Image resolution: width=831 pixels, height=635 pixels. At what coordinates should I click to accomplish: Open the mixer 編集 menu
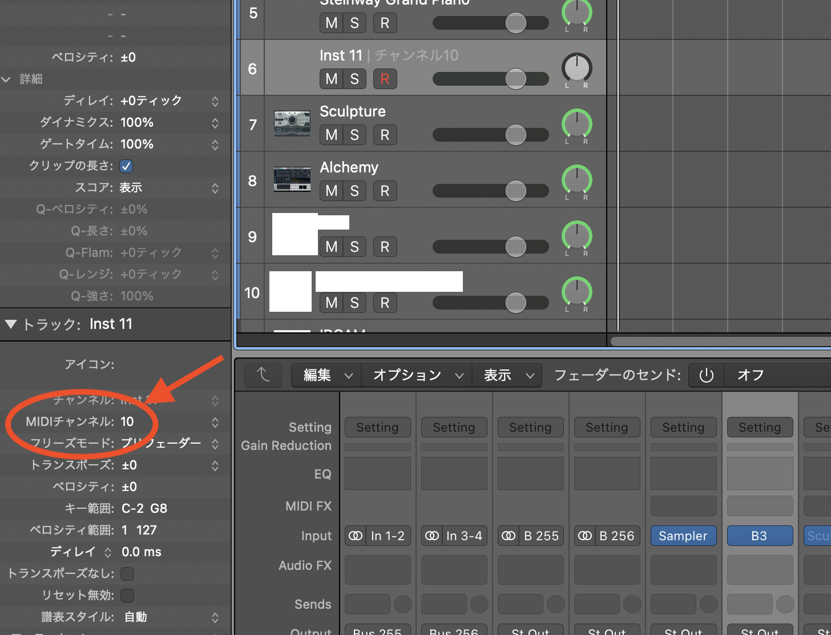click(x=326, y=375)
